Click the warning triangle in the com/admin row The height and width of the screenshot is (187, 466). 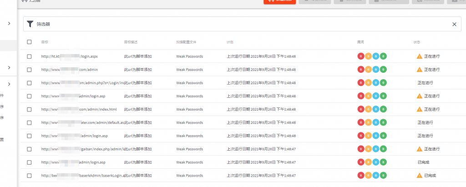(x=419, y=69)
